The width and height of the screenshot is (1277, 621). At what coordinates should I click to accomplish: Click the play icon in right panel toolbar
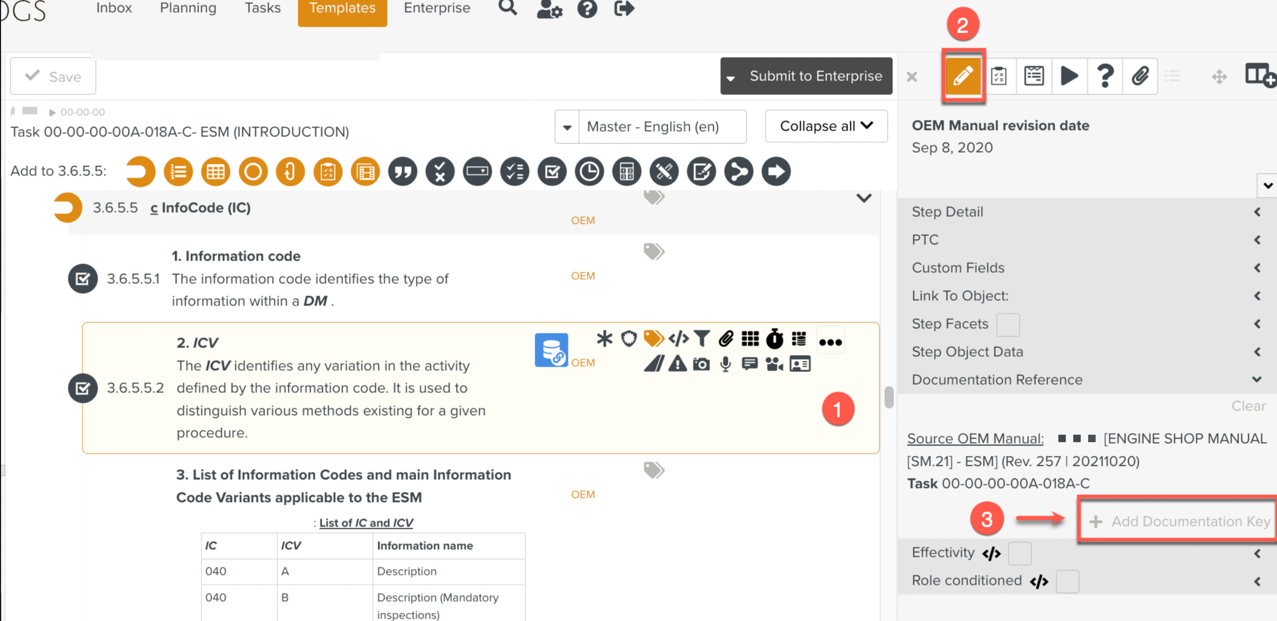coord(1069,77)
